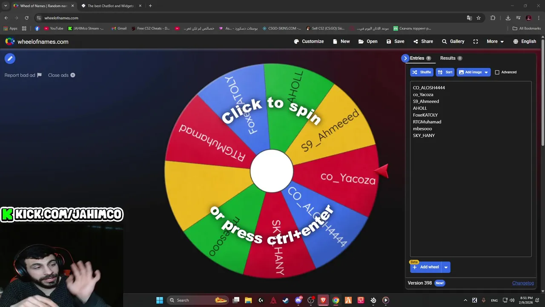Open the Changelog link

point(523,283)
